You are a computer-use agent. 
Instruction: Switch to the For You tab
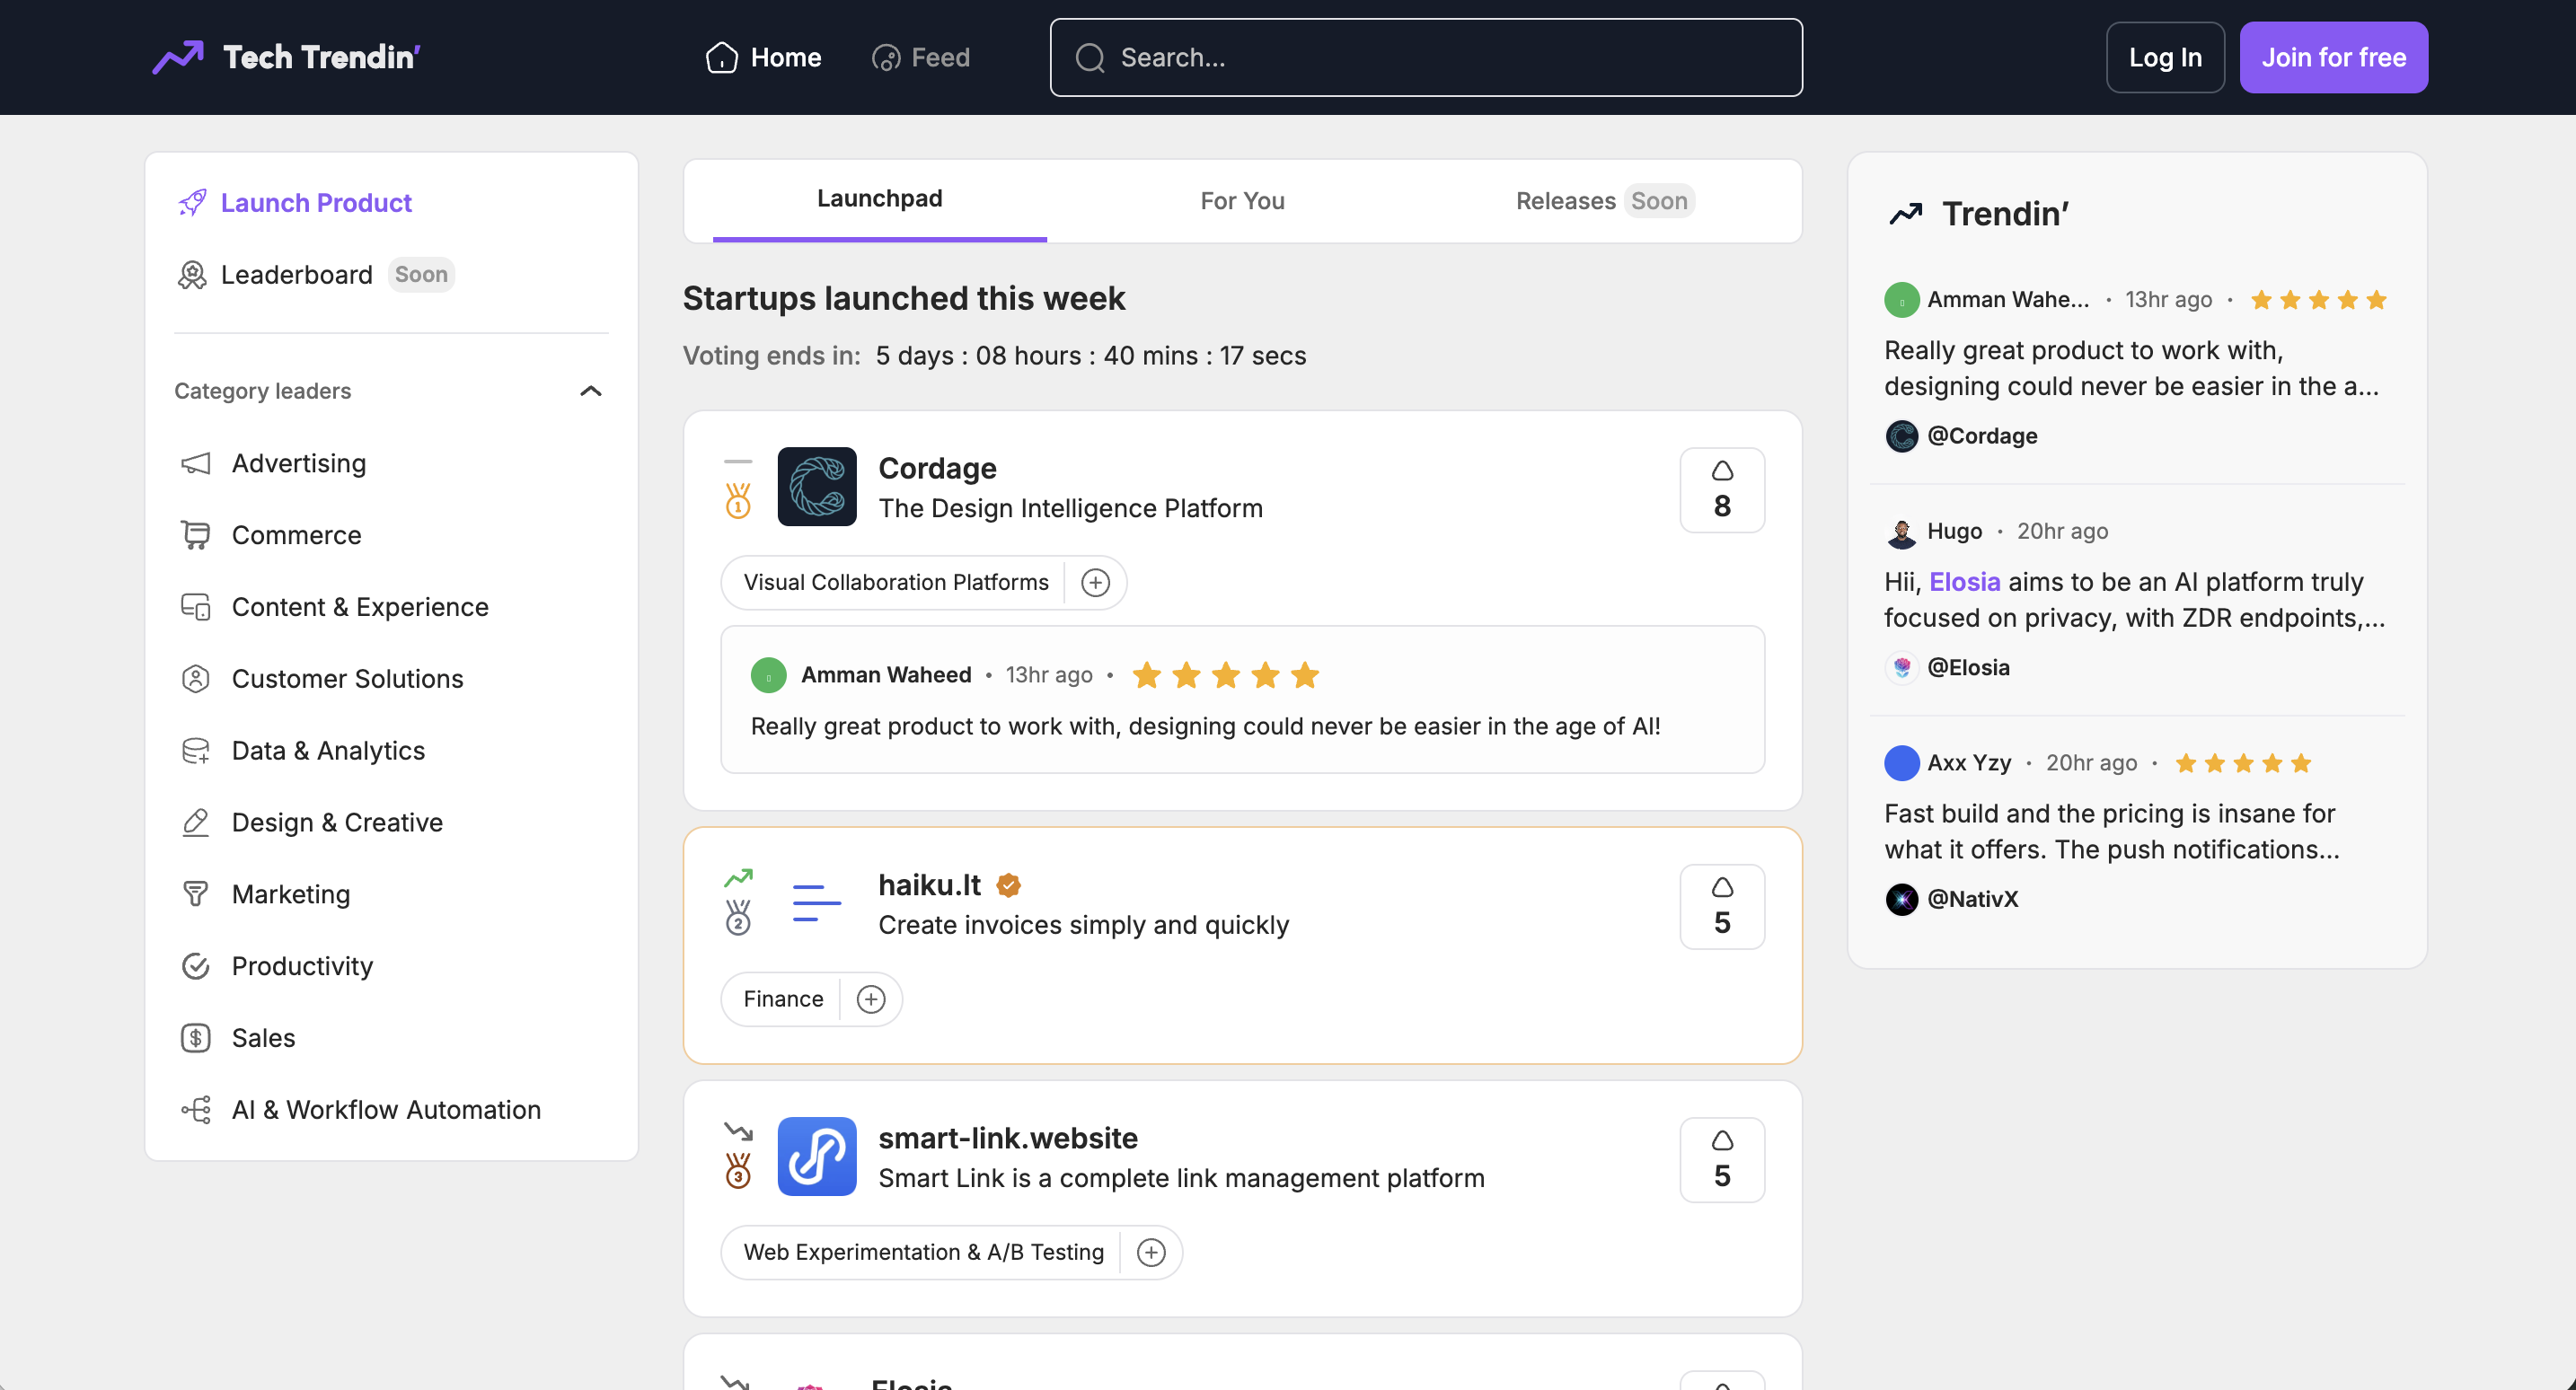point(1242,201)
